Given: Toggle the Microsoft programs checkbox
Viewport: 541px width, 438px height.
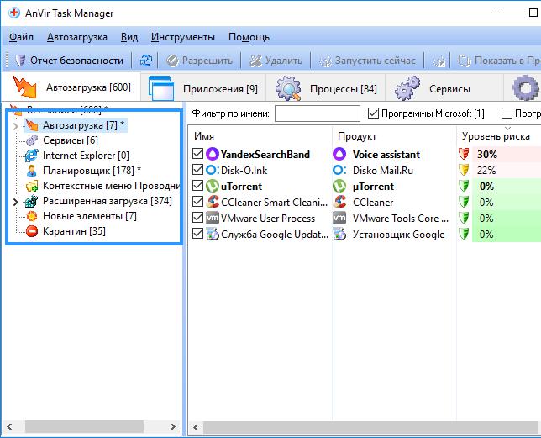Looking at the screenshot, I should coord(373,113).
